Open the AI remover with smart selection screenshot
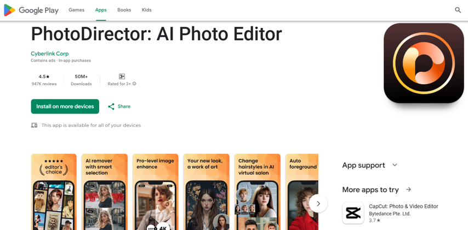Image resolution: width=468 pixels, height=230 pixels. [x=105, y=192]
